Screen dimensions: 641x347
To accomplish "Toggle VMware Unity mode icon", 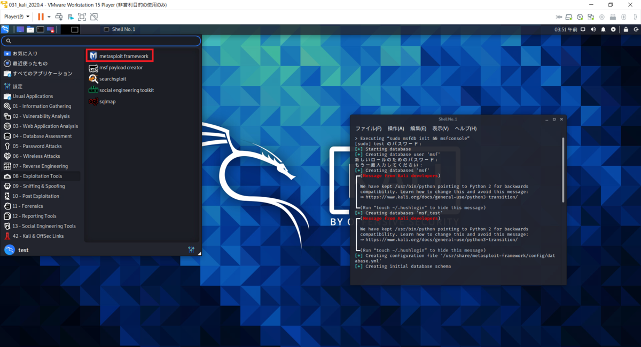I will pyautogui.click(x=93, y=17).
